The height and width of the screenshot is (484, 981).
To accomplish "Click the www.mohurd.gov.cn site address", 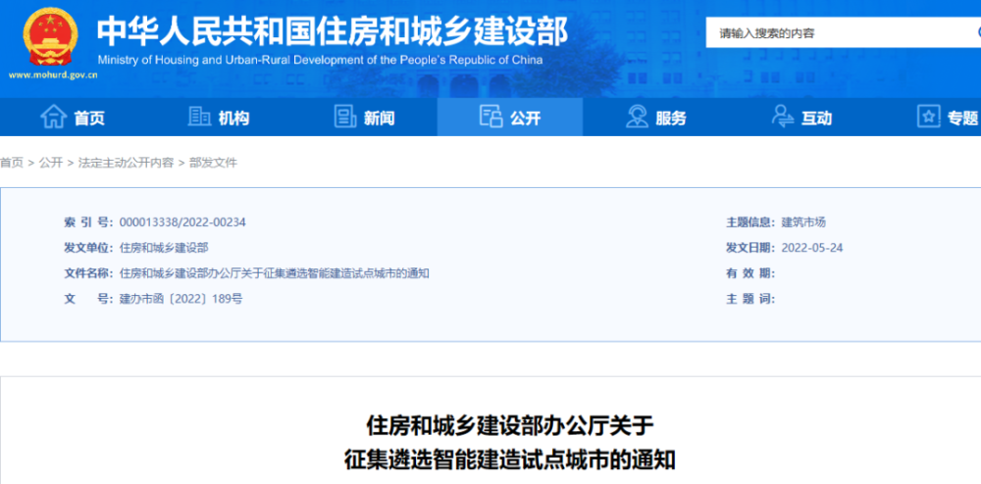I will (53, 76).
